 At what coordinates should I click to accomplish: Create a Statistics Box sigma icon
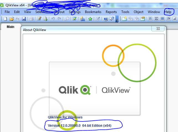coord(156,19)
